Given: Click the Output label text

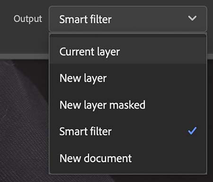Looking at the screenshot, I should coord(28,19).
